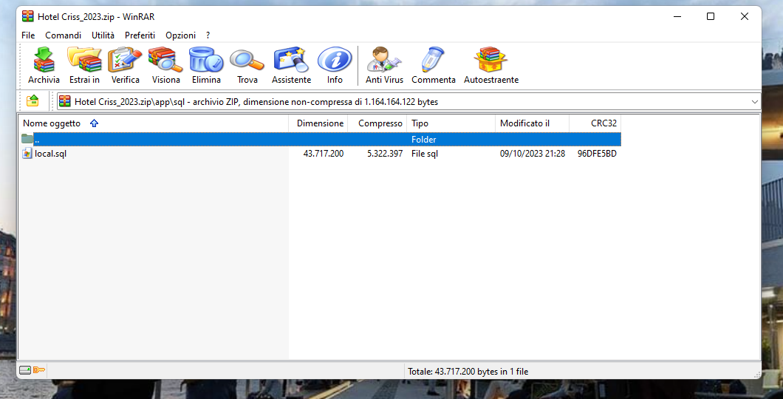Click the 5.322.397 compressed value

pyautogui.click(x=385, y=154)
